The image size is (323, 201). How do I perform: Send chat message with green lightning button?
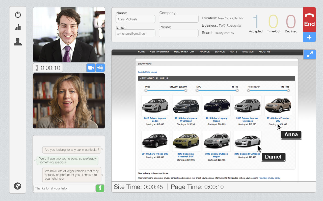pyautogui.click(x=100, y=188)
